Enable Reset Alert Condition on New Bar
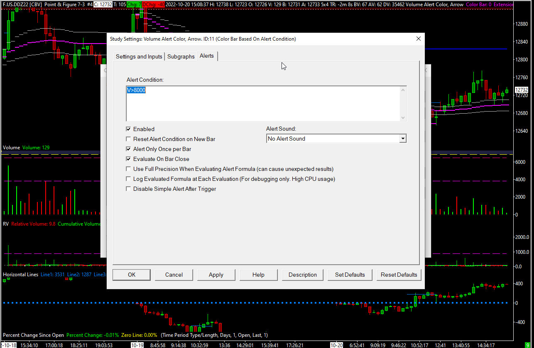This screenshot has width=534, height=348. tap(129, 139)
